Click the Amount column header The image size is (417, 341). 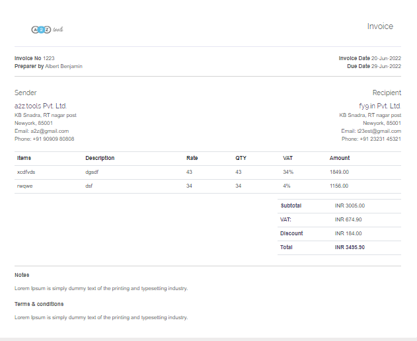click(340, 158)
